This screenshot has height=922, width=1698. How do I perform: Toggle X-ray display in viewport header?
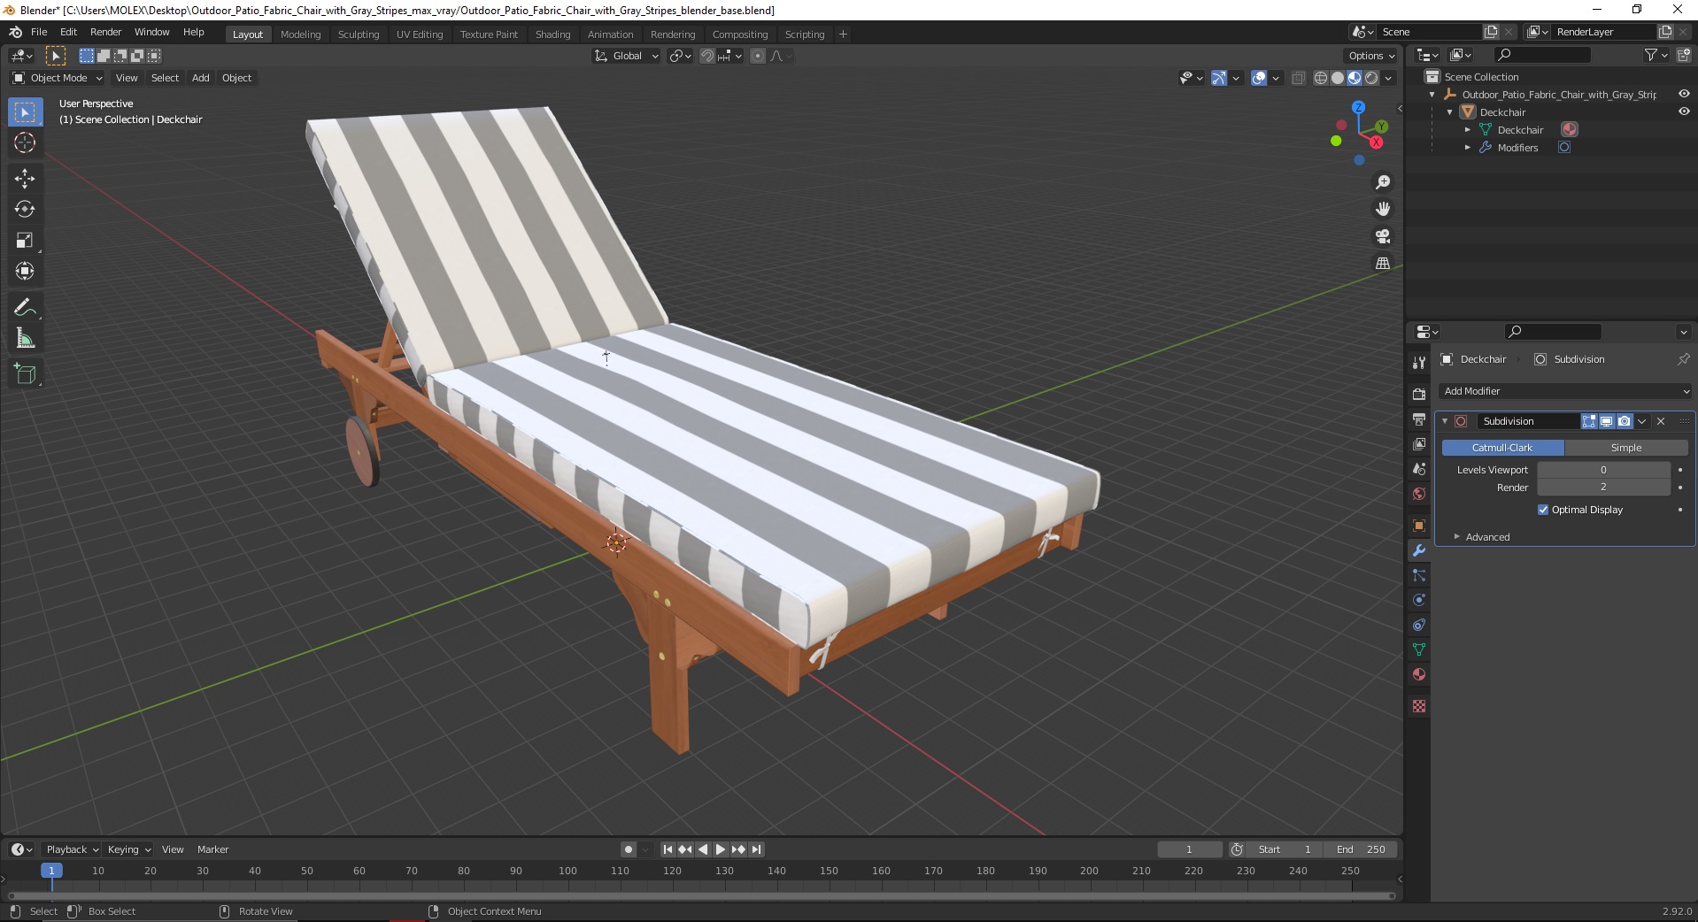[1298, 78]
